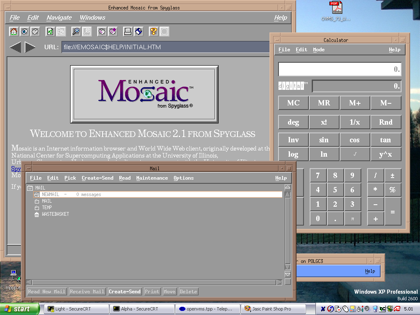
Task: Click the Save floppy disk icon in Mosaic
Action: coord(138,31)
